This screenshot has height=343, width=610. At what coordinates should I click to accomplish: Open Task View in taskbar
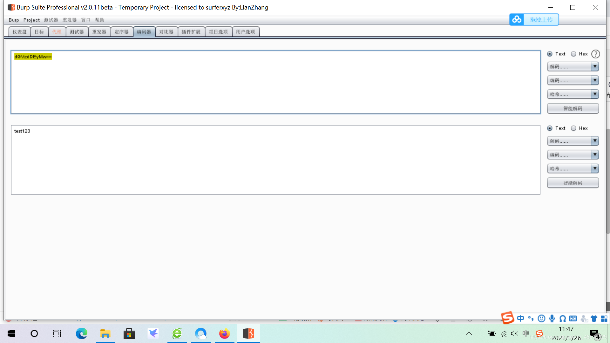(57, 333)
